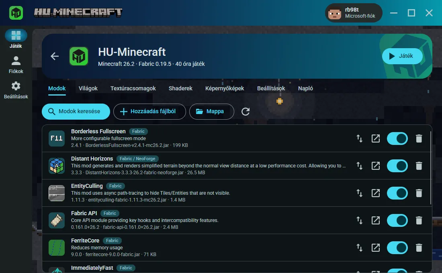Click the Modok keresése search button

(76, 112)
